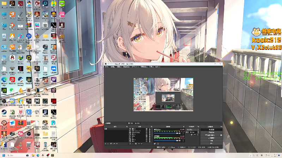Remove selected source with the minus icon
The height and width of the screenshot is (158, 282).
coord(133,144)
